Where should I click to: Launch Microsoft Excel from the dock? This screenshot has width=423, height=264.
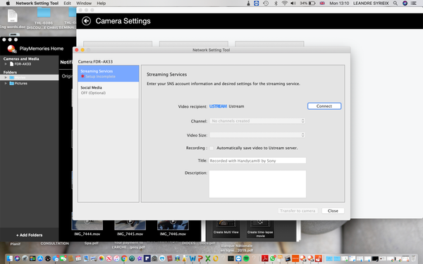click(208, 258)
